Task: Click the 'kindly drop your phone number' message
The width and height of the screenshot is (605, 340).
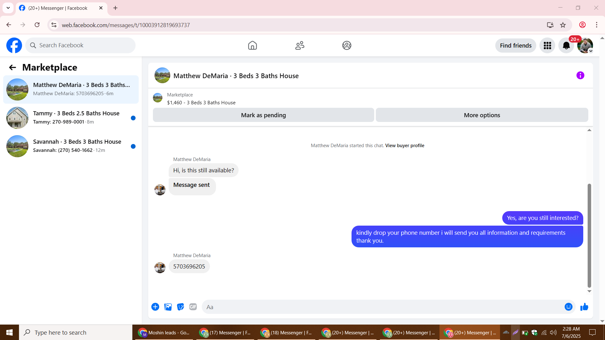Action: pyautogui.click(x=467, y=237)
